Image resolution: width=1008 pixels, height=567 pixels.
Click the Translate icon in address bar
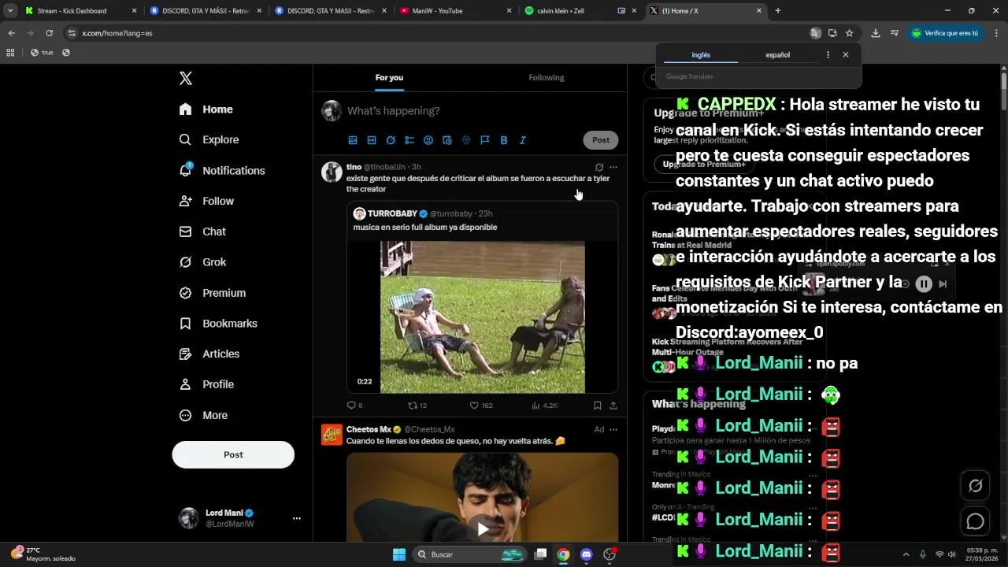point(816,33)
